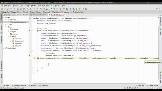Expand the layout folder

[8, 32]
